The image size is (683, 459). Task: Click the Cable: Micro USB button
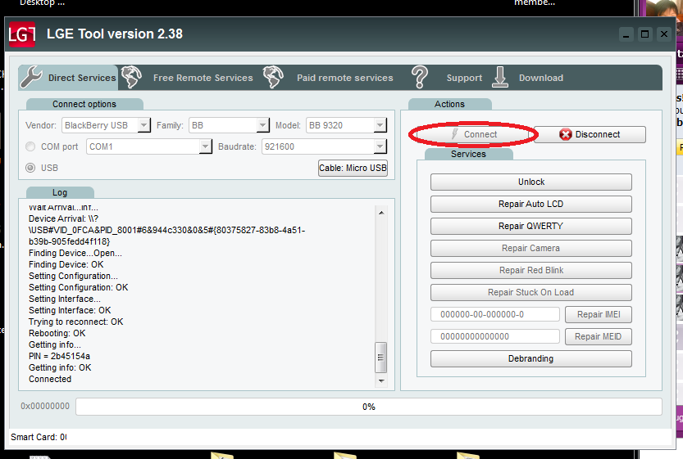[353, 168]
